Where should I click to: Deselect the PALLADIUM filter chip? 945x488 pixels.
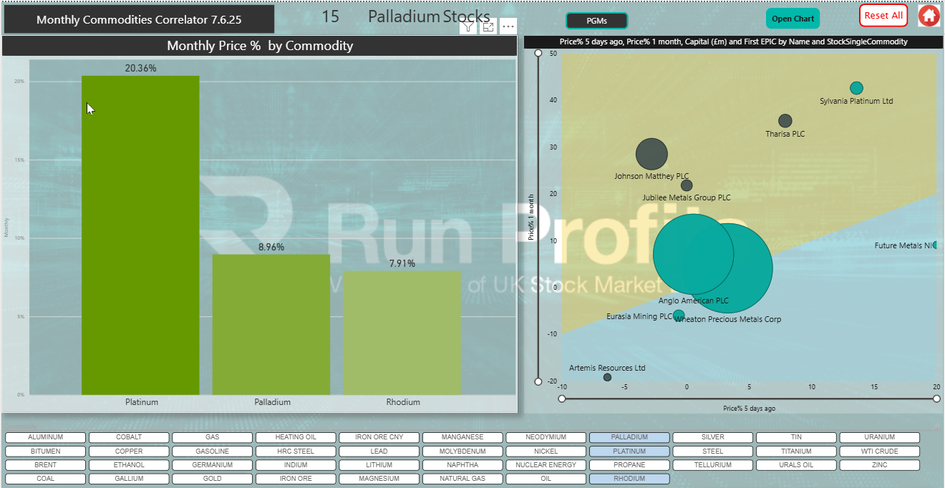pos(629,437)
